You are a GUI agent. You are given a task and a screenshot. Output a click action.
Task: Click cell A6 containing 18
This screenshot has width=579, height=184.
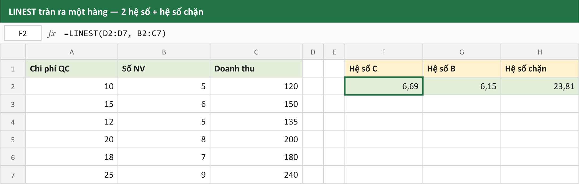coord(72,157)
